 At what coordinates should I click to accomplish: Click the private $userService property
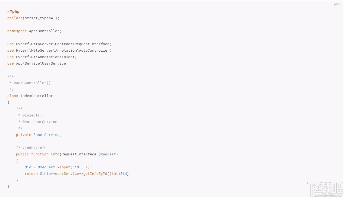[39, 135]
